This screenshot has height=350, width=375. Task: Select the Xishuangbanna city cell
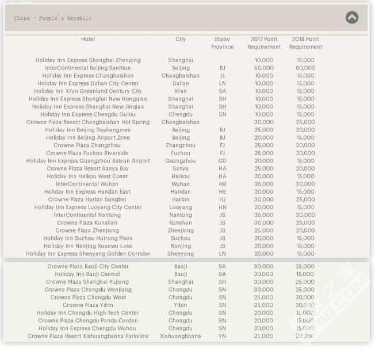click(181, 336)
